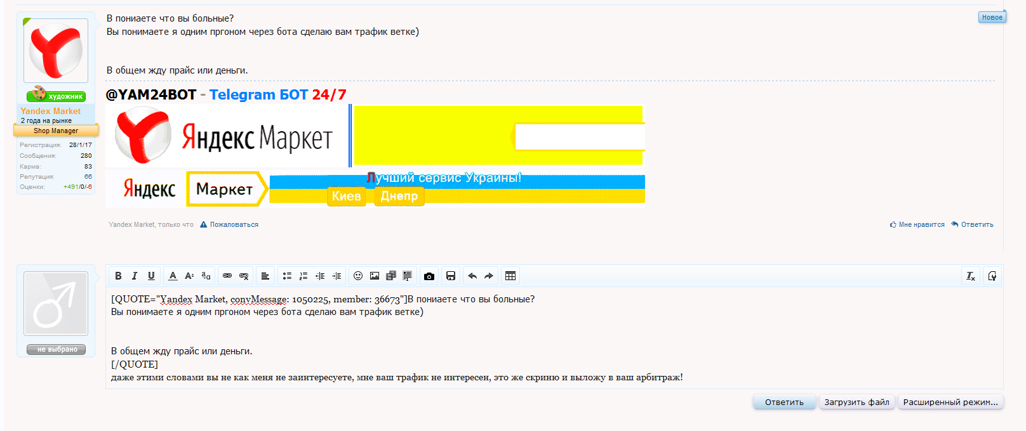Open the text color picker
Viewport: 1026px width, 431px height.
click(x=173, y=276)
